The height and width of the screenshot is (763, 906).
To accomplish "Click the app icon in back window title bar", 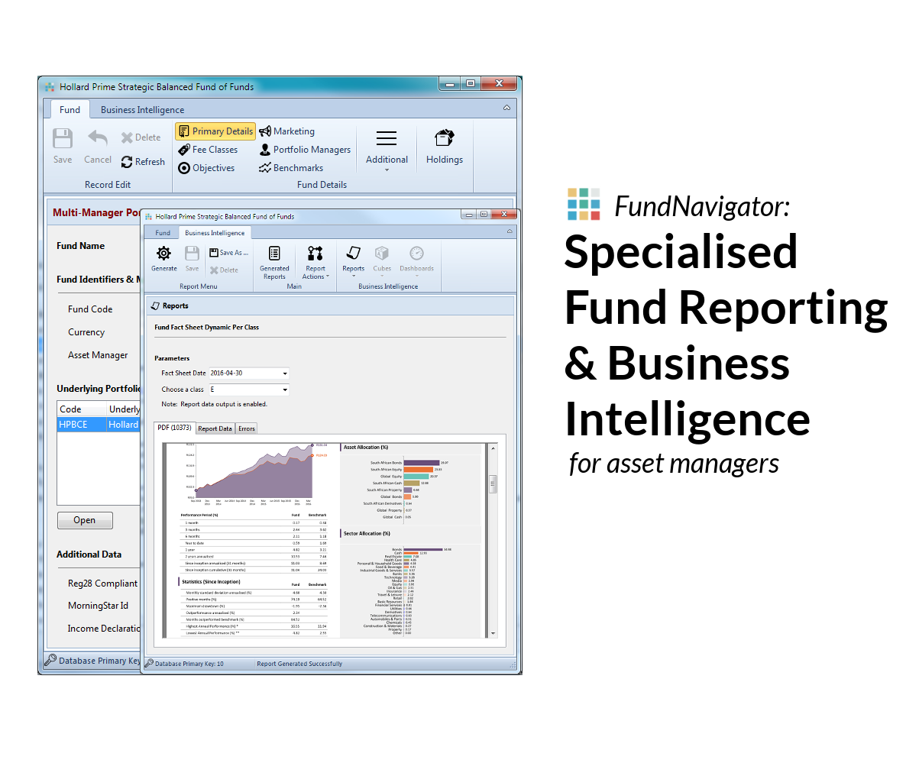I will 50,87.
